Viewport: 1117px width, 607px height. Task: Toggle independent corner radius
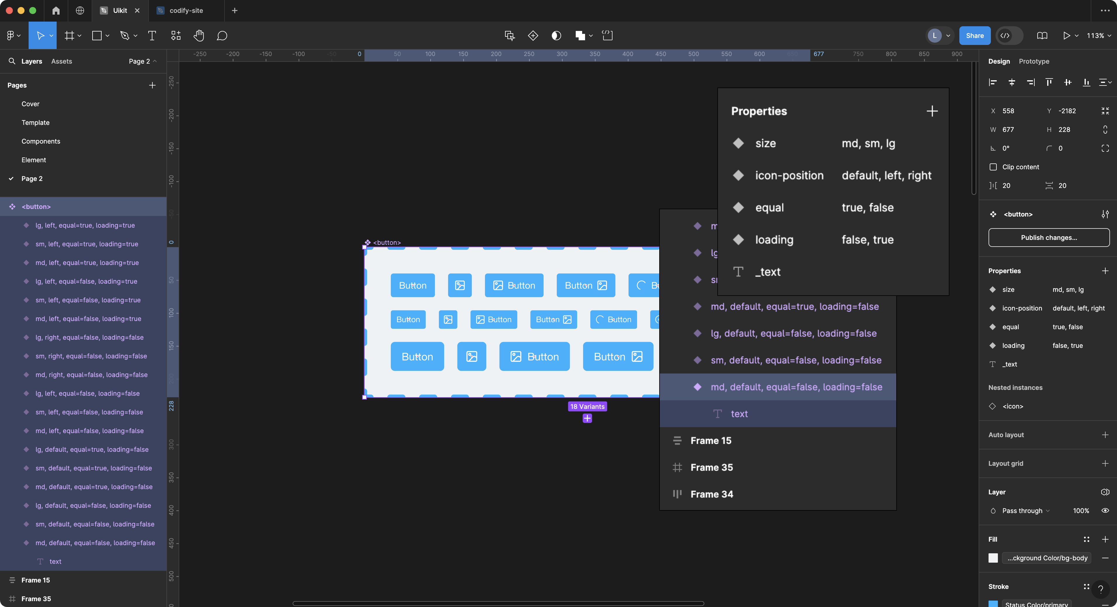pos(1105,148)
